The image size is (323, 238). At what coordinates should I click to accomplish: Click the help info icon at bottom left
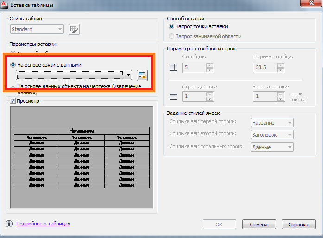coord(9,224)
